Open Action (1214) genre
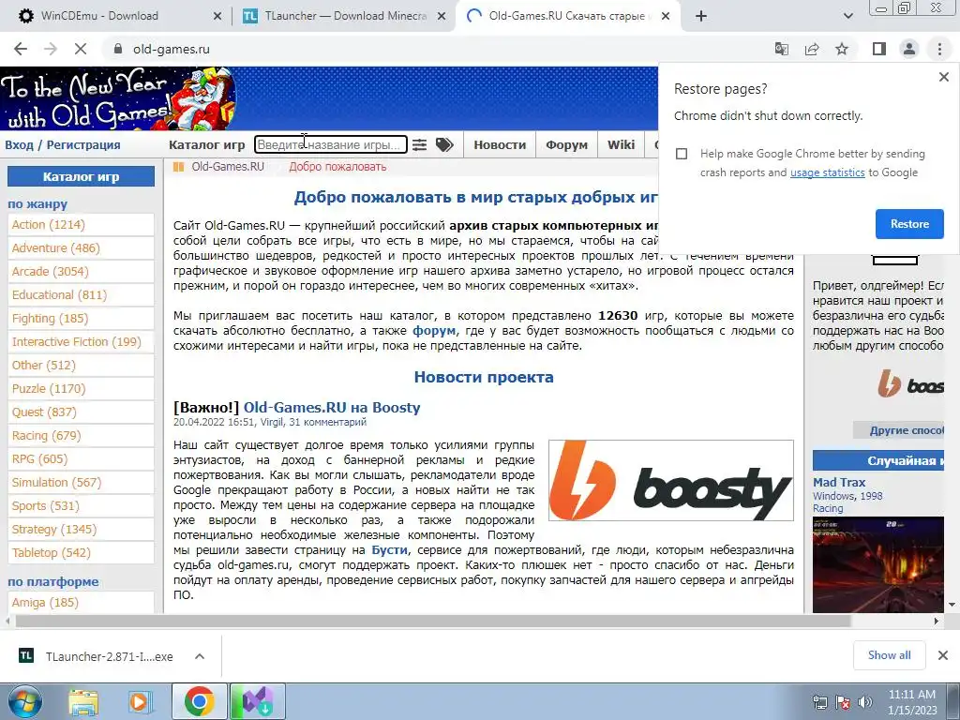 point(81,225)
